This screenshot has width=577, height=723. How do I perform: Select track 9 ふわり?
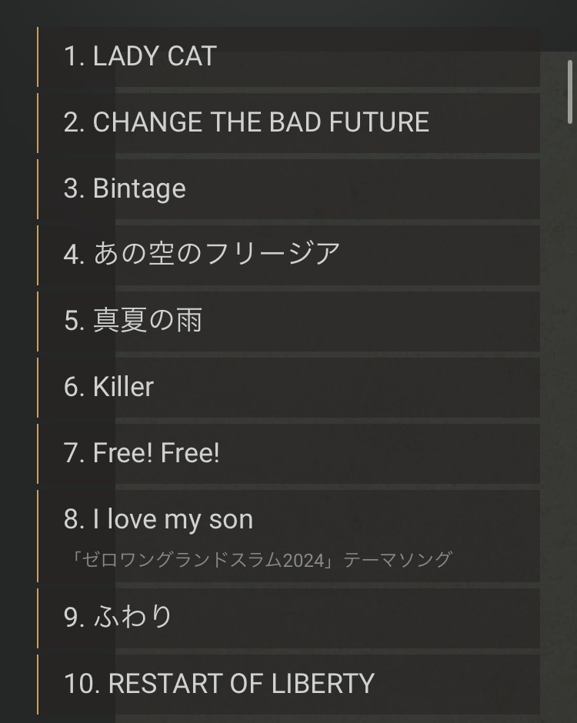click(118, 616)
